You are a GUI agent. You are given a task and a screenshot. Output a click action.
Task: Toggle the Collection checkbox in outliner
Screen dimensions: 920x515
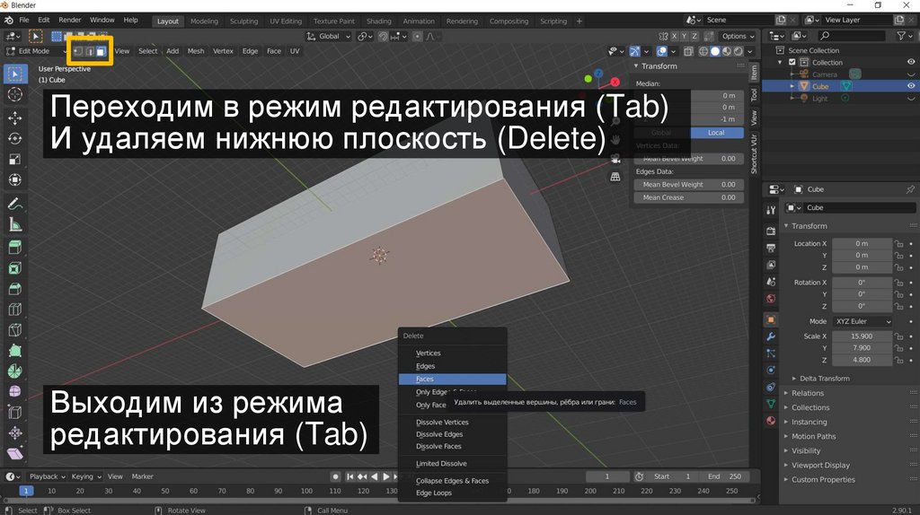[x=792, y=62]
